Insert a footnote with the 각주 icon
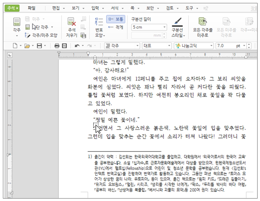 (17, 22)
